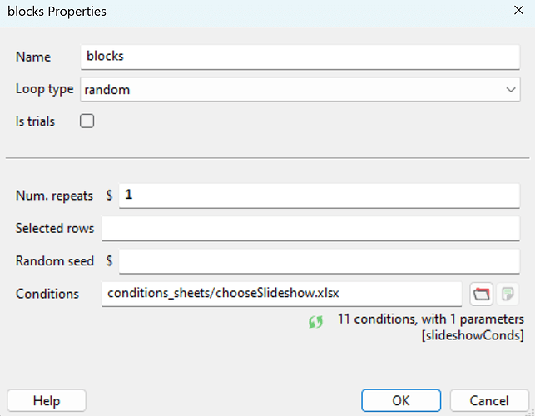This screenshot has height=416, width=535.
Task: Click the folder icon to browse conditions file
Action: click(482, 294)
